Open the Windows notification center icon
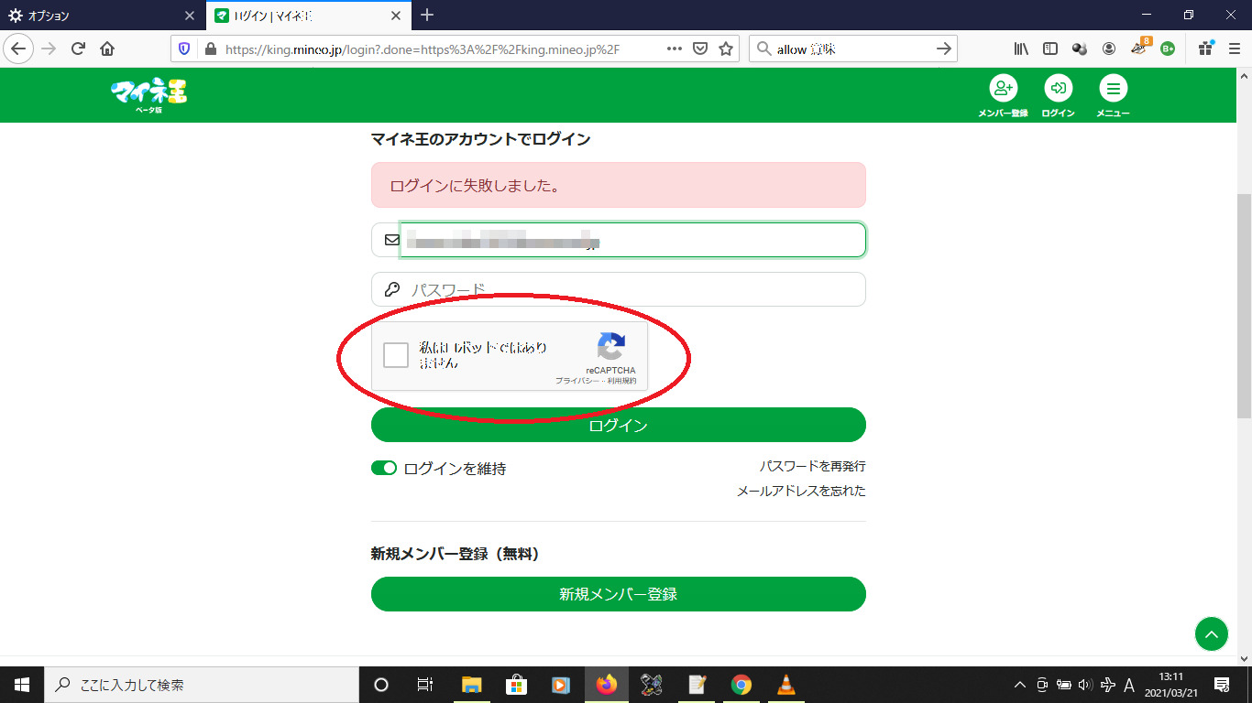Screen dimensions: 1252x703 (1221, 685)
